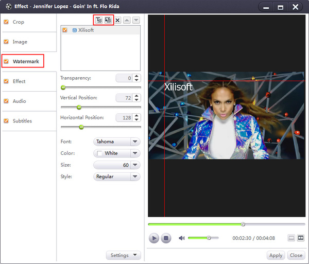Open the Style dropdown showing Regular
Image resolution: width=309 pixels, height=264 pixels.
(x=117, y=177)
